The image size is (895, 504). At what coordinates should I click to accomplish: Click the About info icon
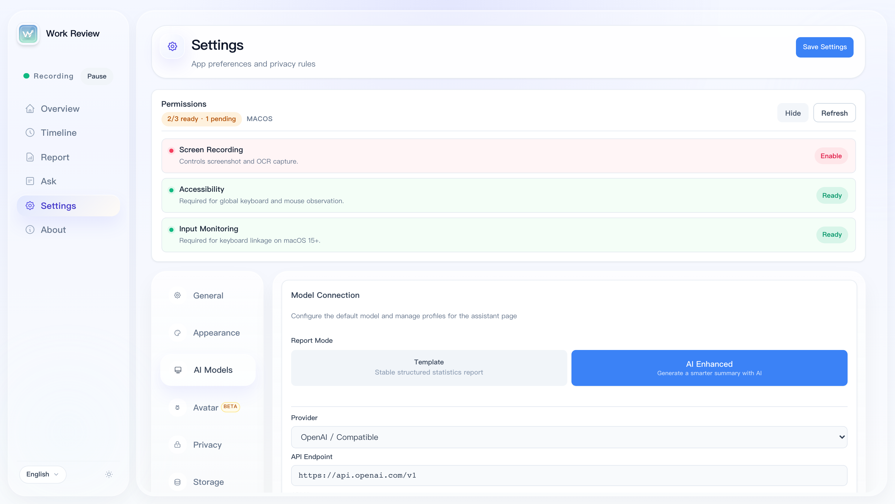30,230
